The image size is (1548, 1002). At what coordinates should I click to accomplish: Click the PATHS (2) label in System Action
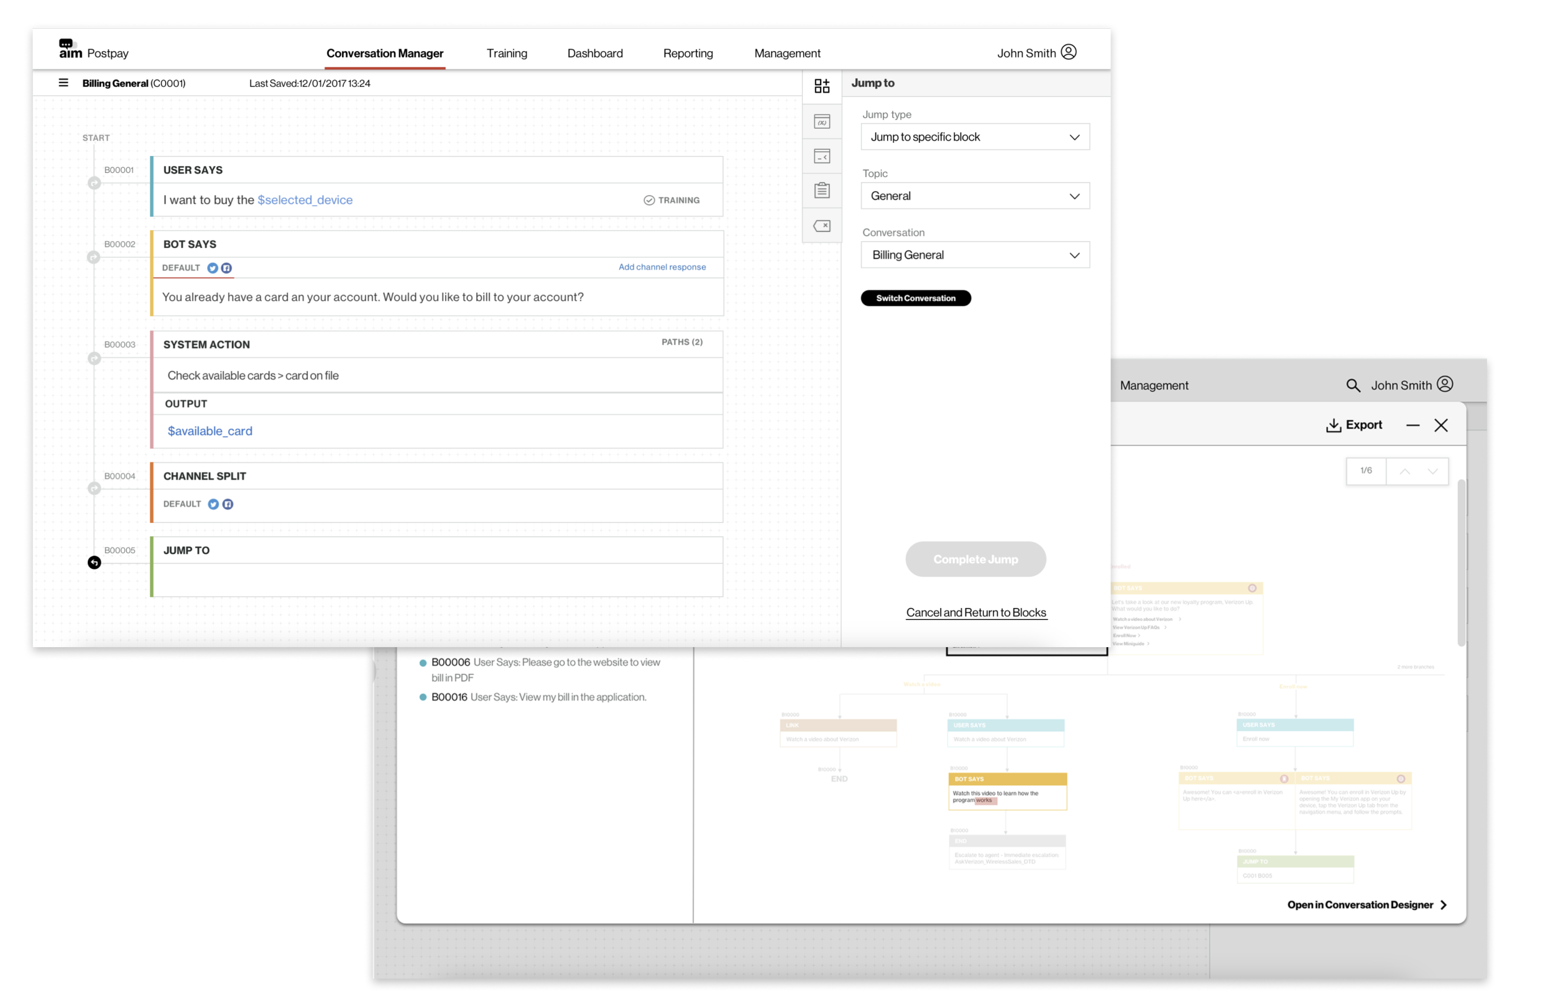[681, 342]
